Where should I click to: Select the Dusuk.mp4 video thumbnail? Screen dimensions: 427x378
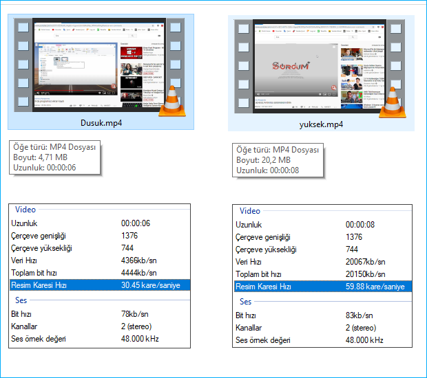tap(99, 65)
